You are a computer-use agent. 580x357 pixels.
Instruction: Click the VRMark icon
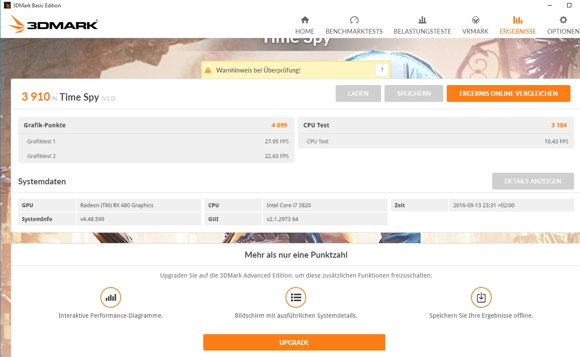point(475,20)
